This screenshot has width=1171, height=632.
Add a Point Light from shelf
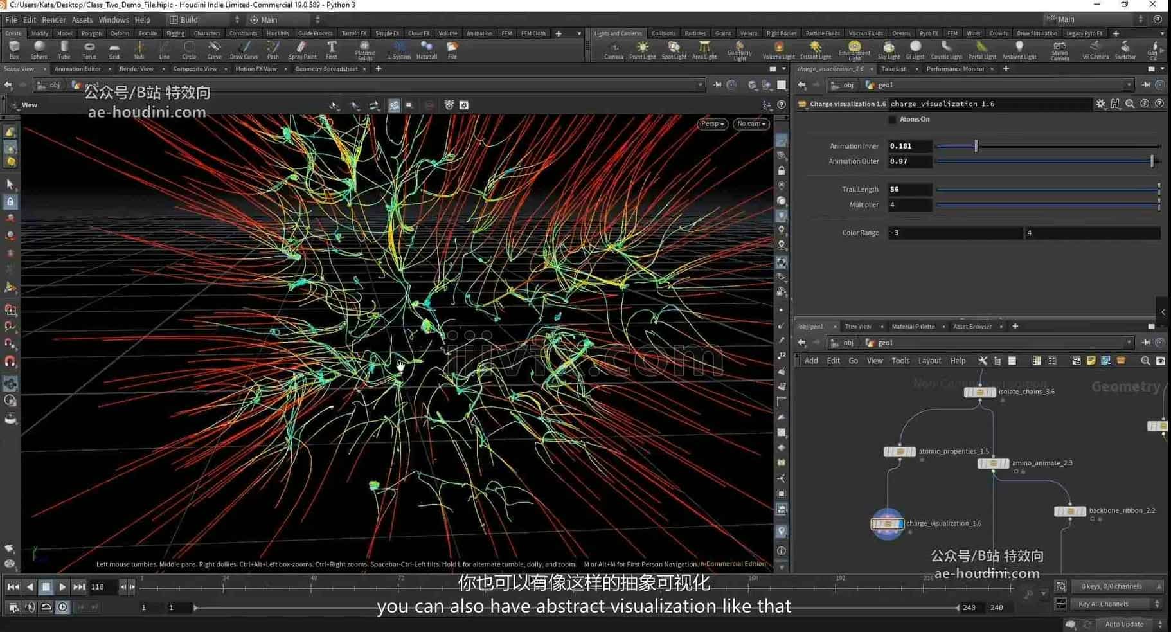[x=642, y=50]
